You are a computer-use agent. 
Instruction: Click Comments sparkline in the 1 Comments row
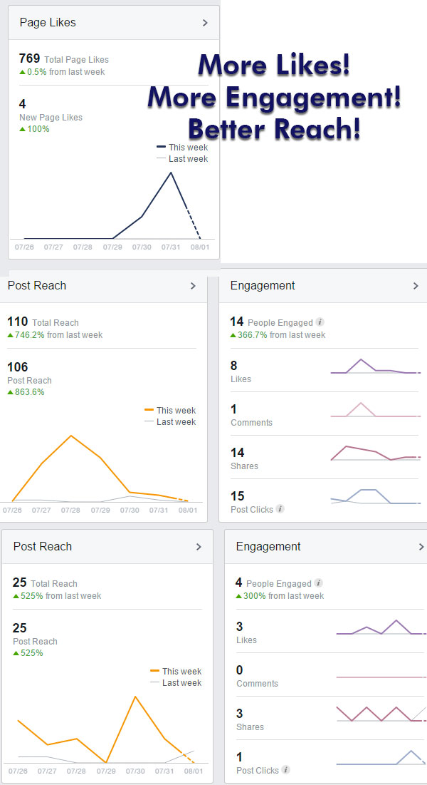click(x=376, y=411)
